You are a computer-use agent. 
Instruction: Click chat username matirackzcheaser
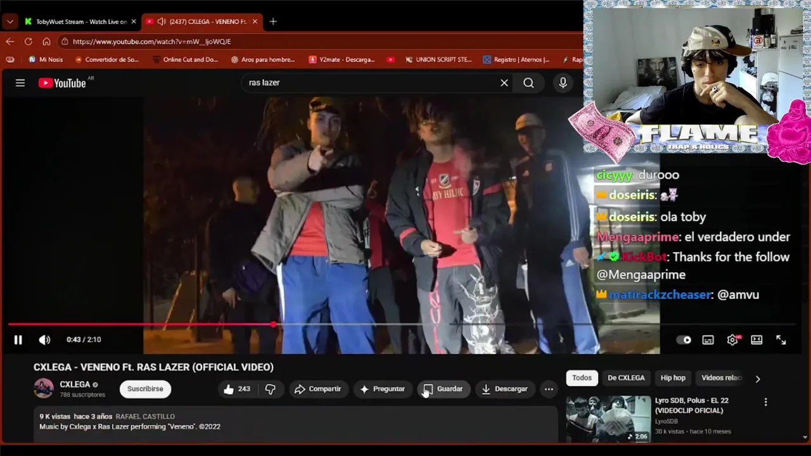(x=661, y=294)
